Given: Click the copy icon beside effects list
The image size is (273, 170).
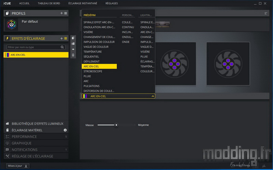Looking at the screenshot, I should click(73, 38).
